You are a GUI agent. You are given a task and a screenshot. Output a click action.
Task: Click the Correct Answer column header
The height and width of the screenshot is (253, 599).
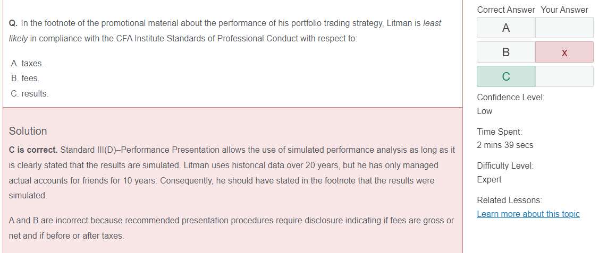coord(506,10)
